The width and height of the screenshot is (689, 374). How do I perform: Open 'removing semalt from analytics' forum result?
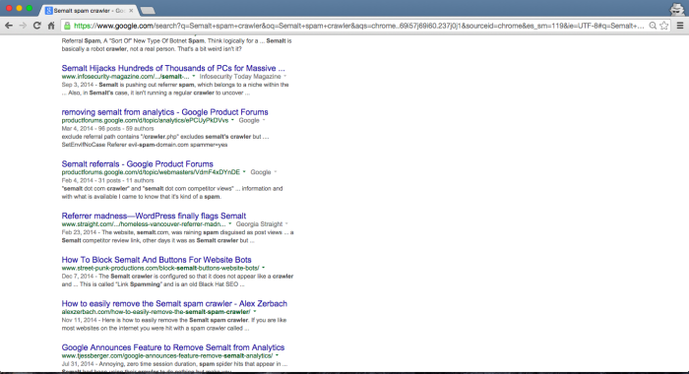pyautogui.click(x=164, y=112)
